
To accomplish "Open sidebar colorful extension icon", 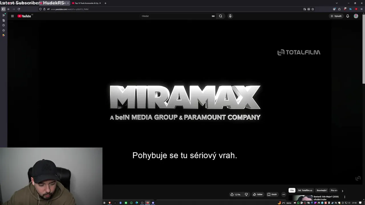I will (3, 35).
